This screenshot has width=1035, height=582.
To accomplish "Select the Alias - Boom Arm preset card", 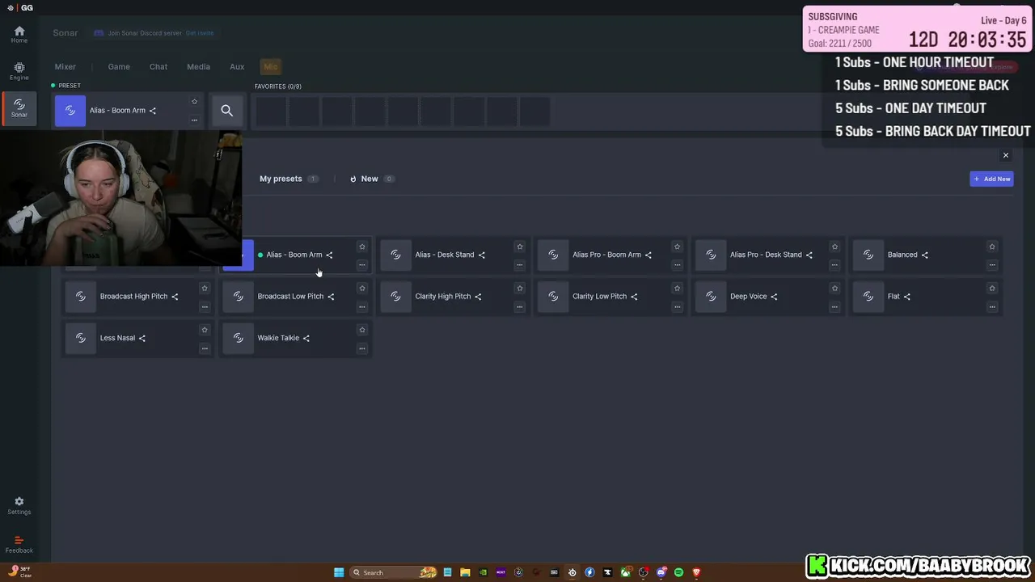I will click(x=298, y=255).
